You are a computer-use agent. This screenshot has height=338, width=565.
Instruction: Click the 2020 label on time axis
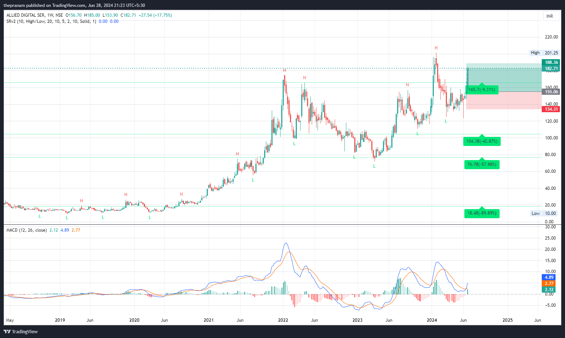pyautogui.click(x=134, y=320)
